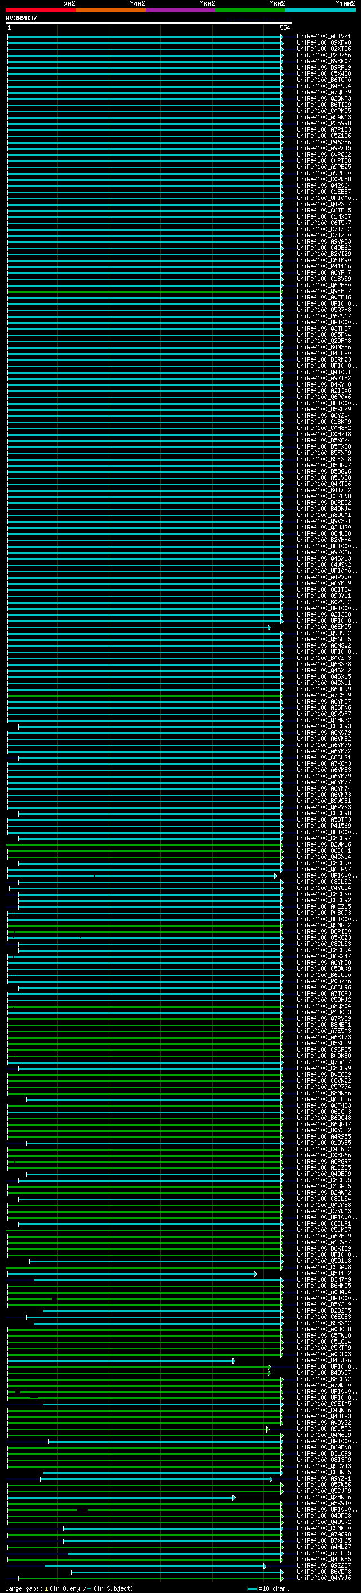Click the cyan ~100% legend bar

pos(321,11)
